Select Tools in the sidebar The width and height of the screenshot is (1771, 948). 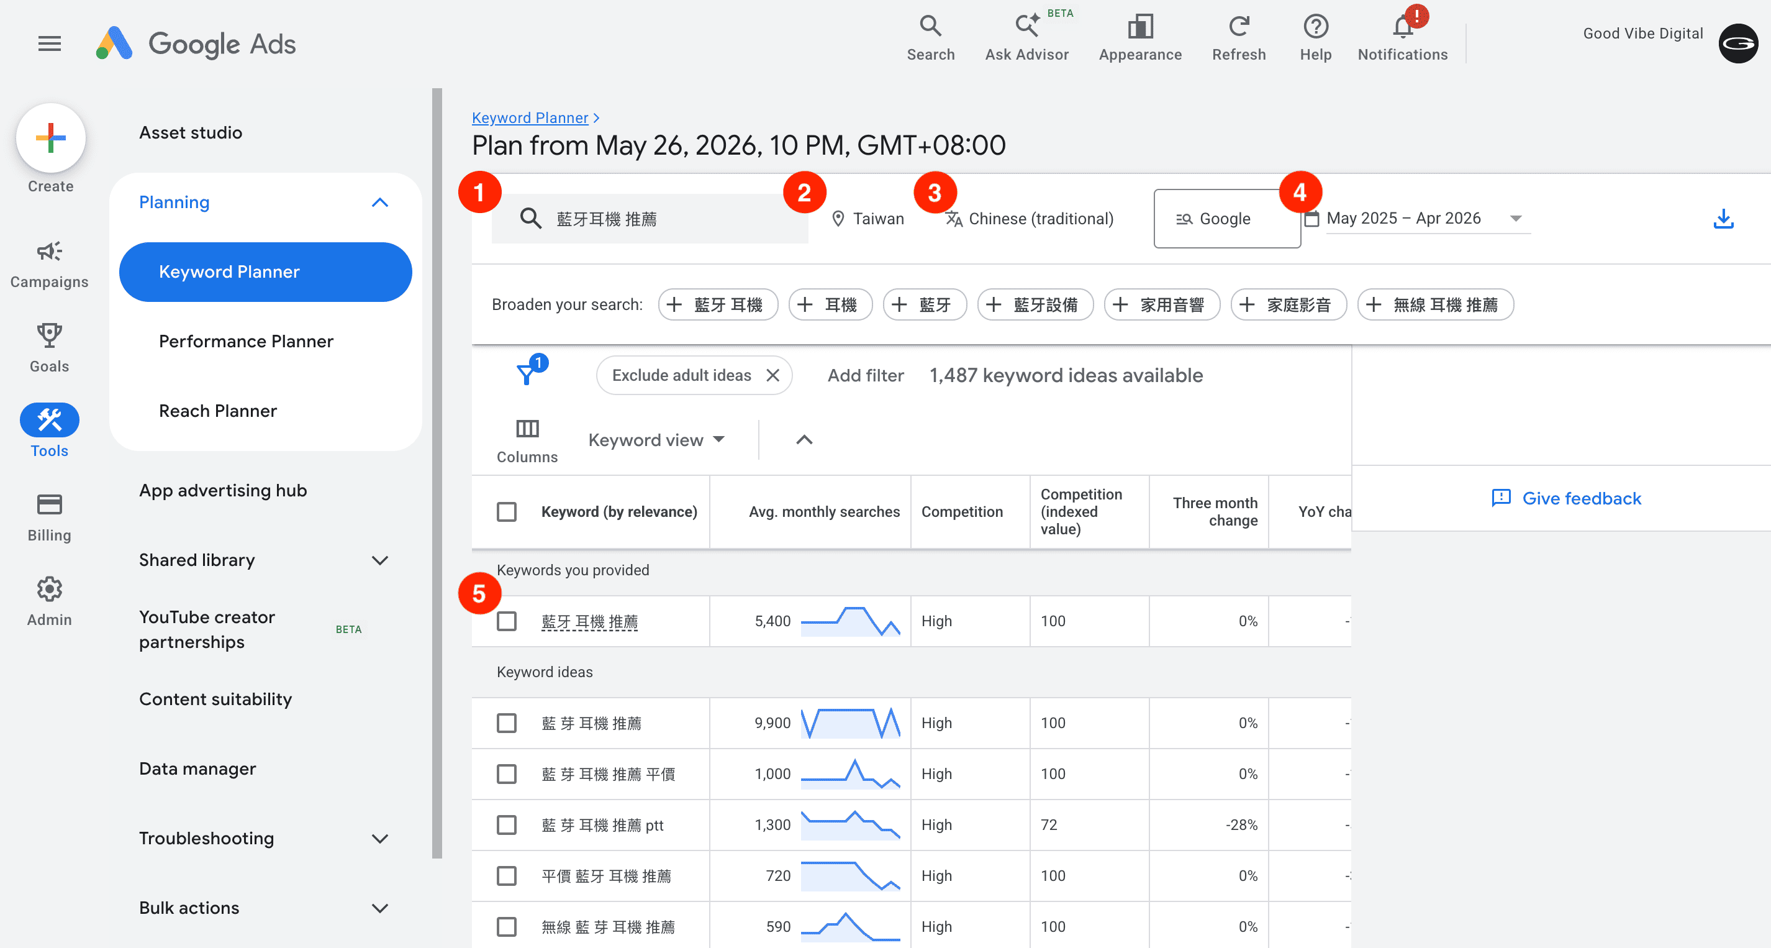50,431
